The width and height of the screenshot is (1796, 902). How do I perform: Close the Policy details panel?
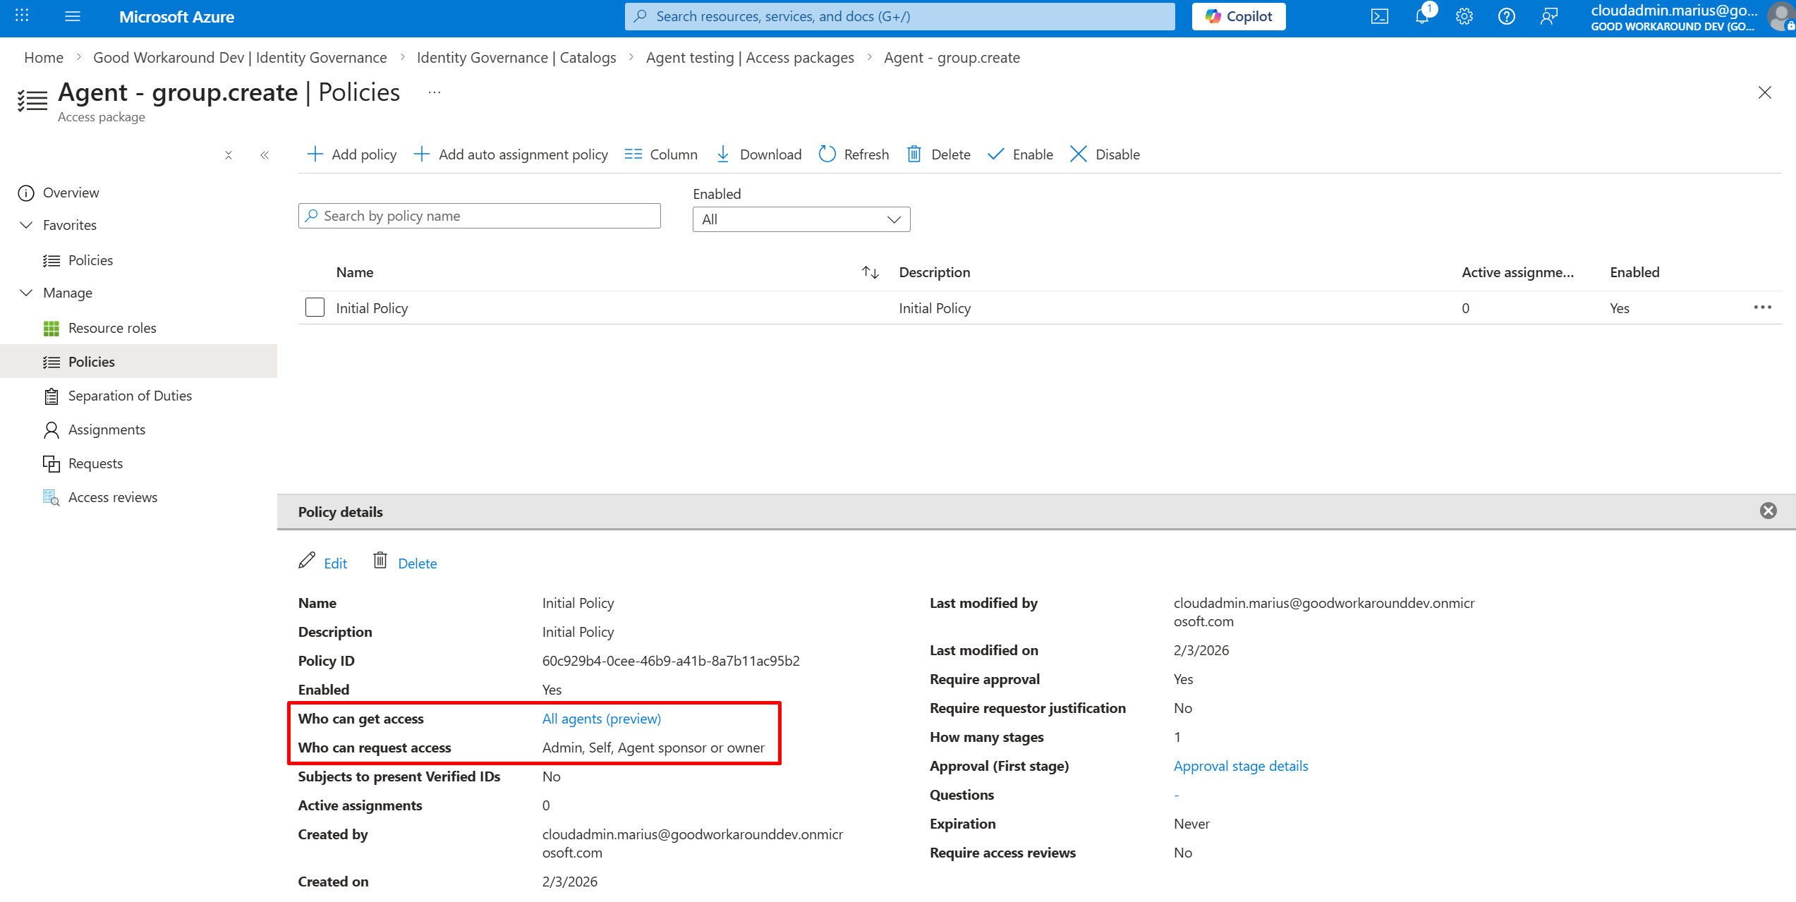tap(1768, 511)
